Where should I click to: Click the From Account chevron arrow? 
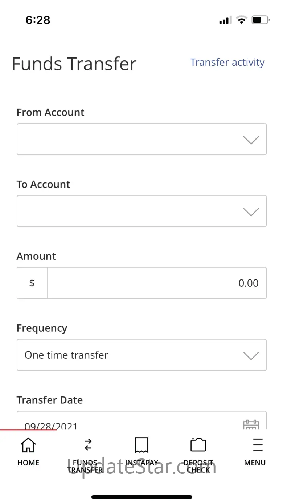(251, 140)
